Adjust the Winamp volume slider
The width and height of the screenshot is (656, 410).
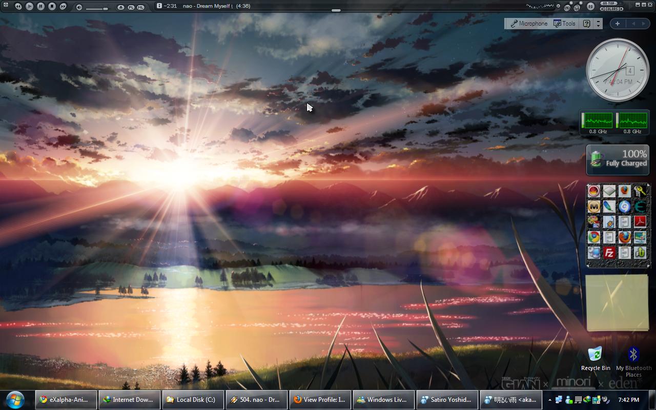pyautogui.click(x=97, y=9)
